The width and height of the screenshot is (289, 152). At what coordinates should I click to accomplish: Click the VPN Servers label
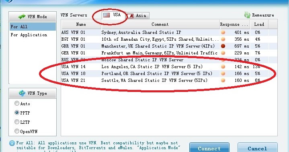point(74,15)
